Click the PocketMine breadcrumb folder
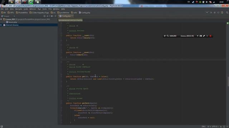229x128 pixels. point(22,13)
